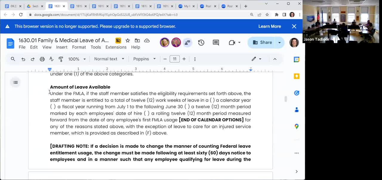
Task: Star this document
Action: click(128, 41)
